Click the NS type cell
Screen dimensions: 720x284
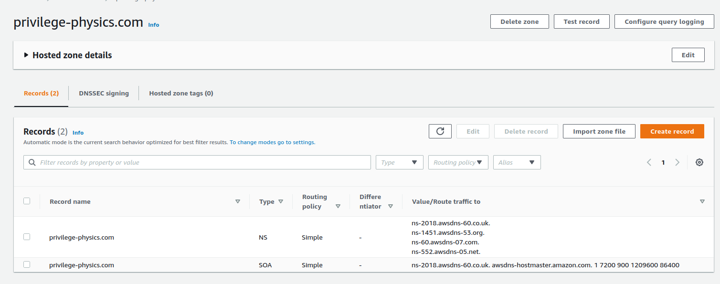[x=263, y=237]
